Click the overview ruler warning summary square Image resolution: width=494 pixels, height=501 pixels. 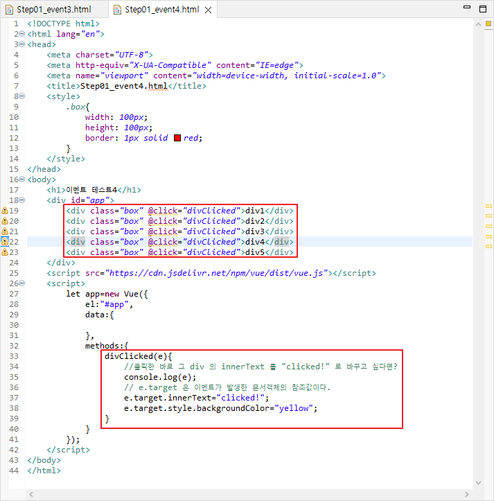[488, 24]
